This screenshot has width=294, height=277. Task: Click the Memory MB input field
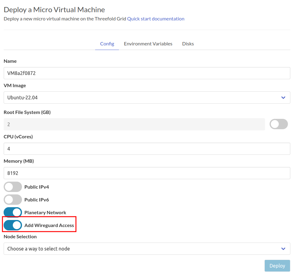[x=146, y=173]
